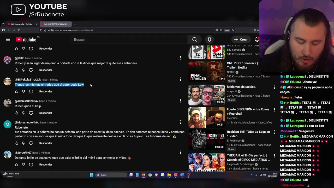Image resolution: width=334 pixels, height=188 pixels.
Task: Like @yei80's comment
Action: 16,70
